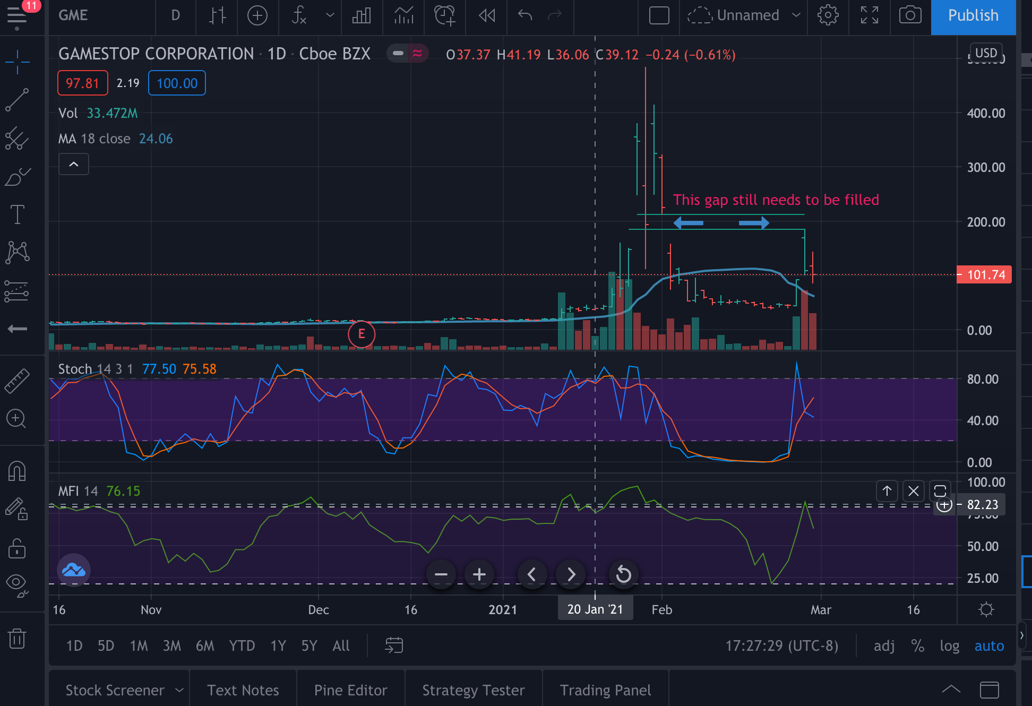
Task: Select the YTD date range
Action: click(x=242, y=646)
